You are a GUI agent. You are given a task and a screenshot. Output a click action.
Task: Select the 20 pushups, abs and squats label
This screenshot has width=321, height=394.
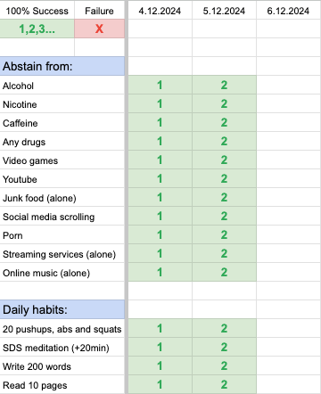62,329
